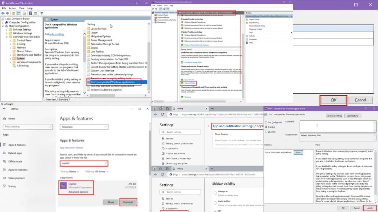Open the Anywhere dropdown under Apps & features

84,127
